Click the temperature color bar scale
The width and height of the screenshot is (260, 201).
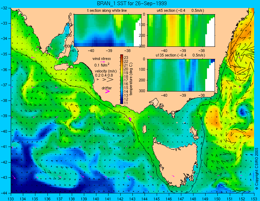(x=122, y=79)
